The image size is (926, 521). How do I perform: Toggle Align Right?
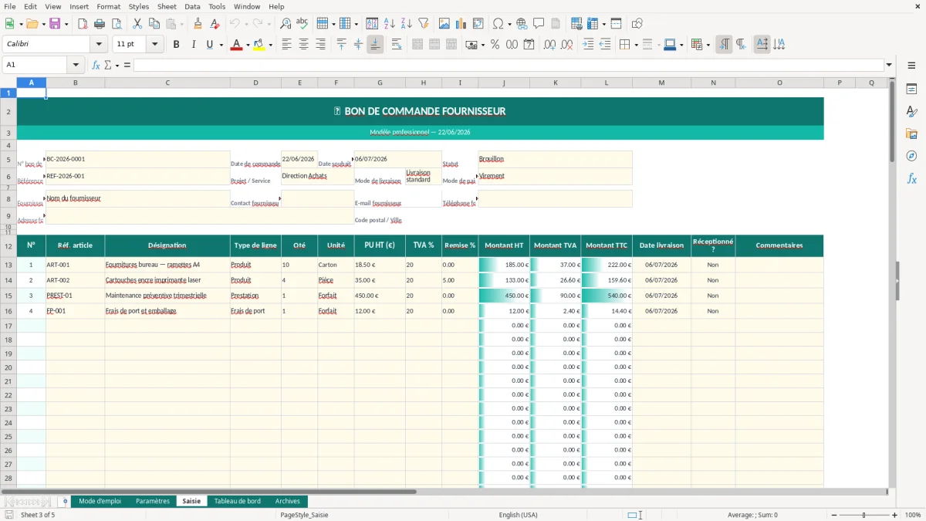[320, 45]
